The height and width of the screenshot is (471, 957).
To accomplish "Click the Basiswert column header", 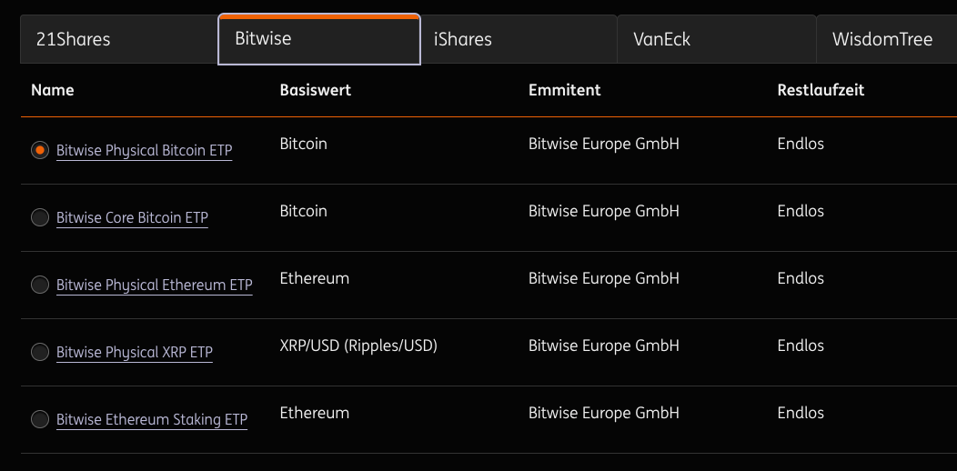I will coord(315,90).
